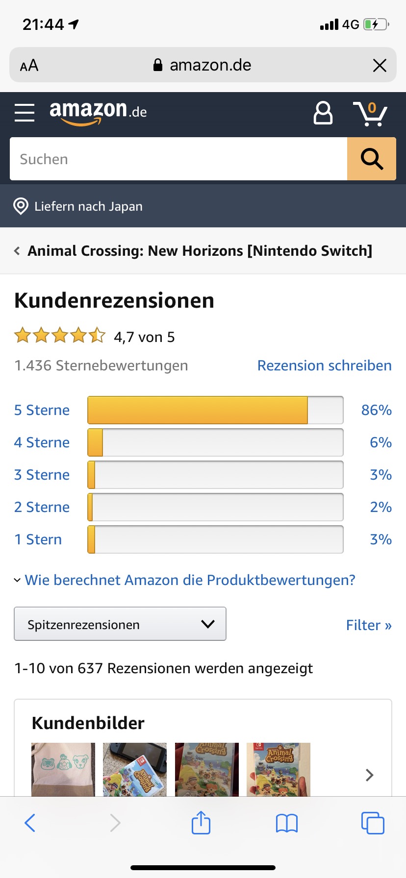Tap the Safari share icon
The height and width of the screenshot is (878, 406).
[x=201, y=823]
